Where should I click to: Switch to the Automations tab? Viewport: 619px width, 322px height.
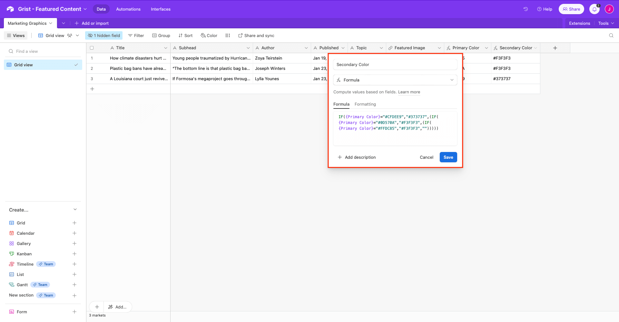(128, 9)
